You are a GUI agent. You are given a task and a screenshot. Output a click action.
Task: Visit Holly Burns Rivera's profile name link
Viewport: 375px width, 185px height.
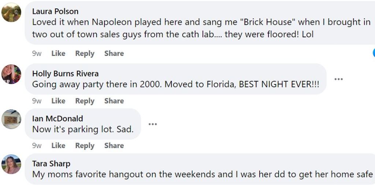pos(65,74)
